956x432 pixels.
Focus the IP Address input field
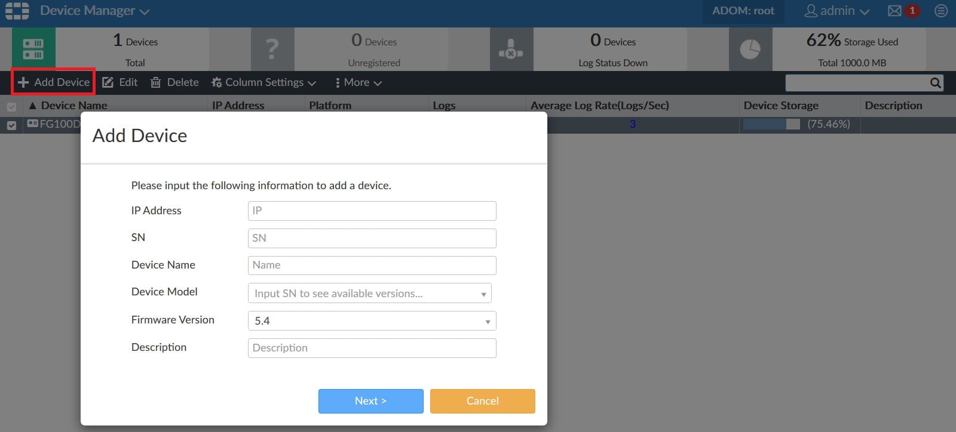[x=372, y=211]
